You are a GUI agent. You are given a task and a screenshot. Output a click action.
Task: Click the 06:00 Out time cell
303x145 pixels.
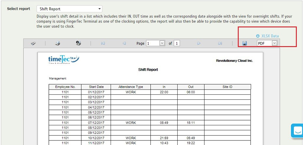191,92
